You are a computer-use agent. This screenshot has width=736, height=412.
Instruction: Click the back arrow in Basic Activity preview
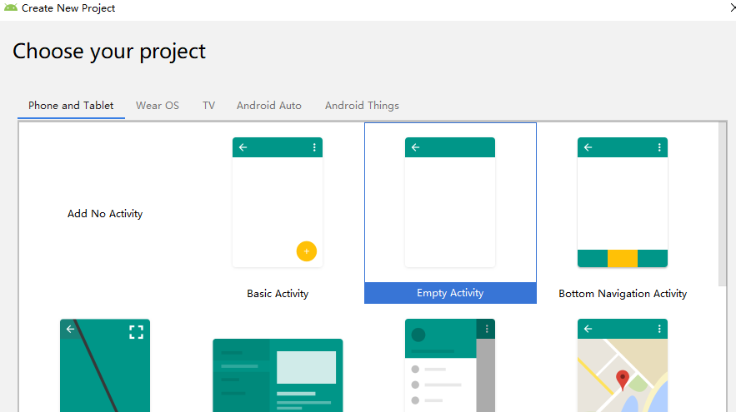[x=243, y=147]
